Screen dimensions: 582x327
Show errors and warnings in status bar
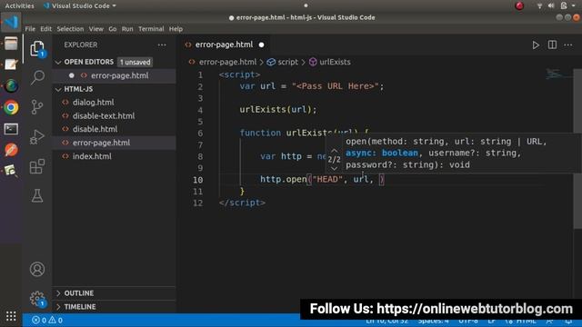tap(47, 320)
